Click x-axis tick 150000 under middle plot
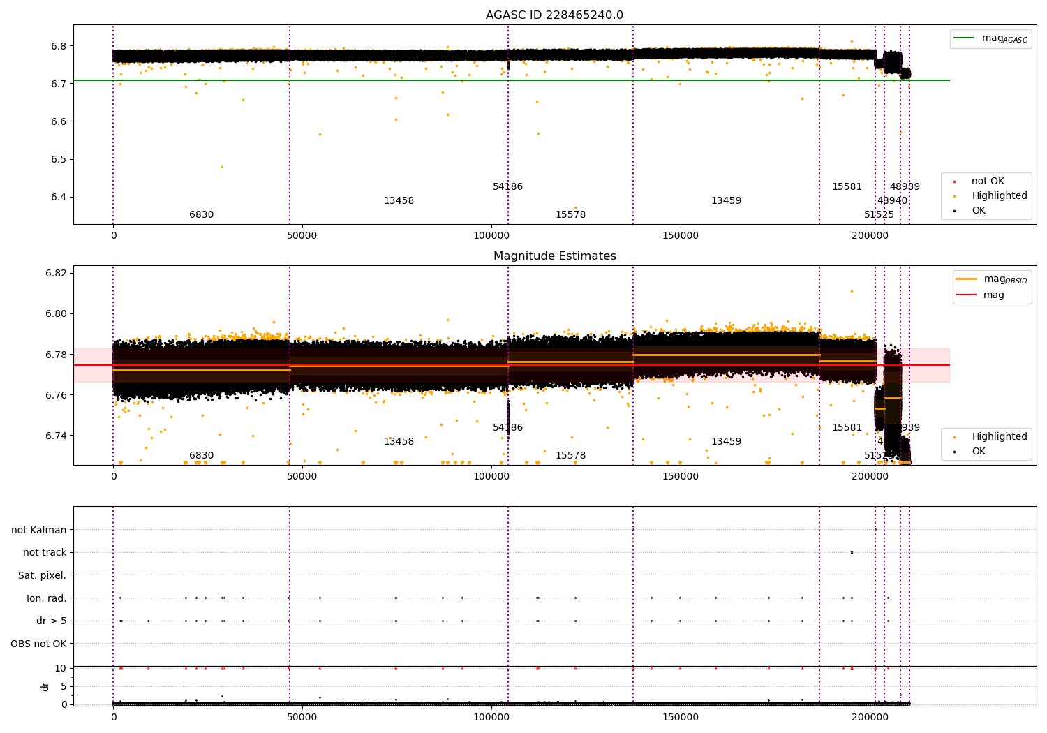Viewport: 1047px width, 733px height. 681,477
